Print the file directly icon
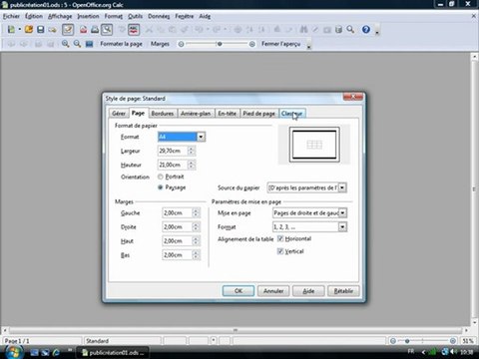479x359 pixels. [95, 30]
